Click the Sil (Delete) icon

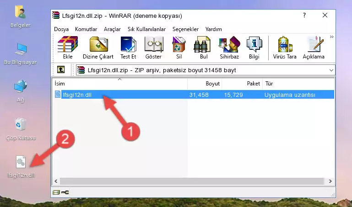tap(179, 48)
